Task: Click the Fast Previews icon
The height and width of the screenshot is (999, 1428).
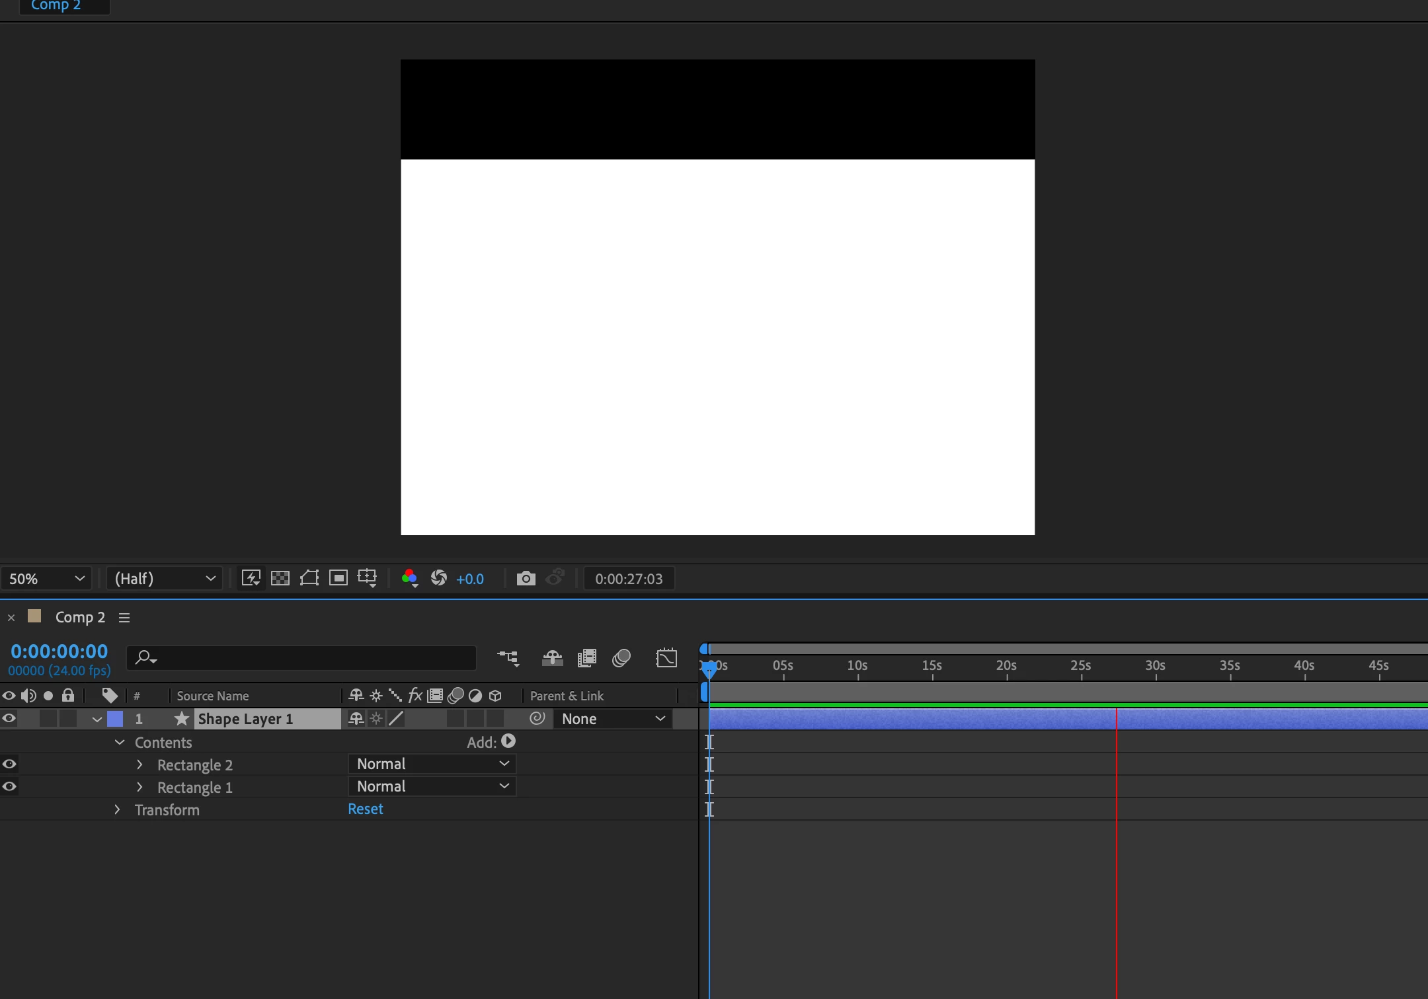Action: coord(251,579)
